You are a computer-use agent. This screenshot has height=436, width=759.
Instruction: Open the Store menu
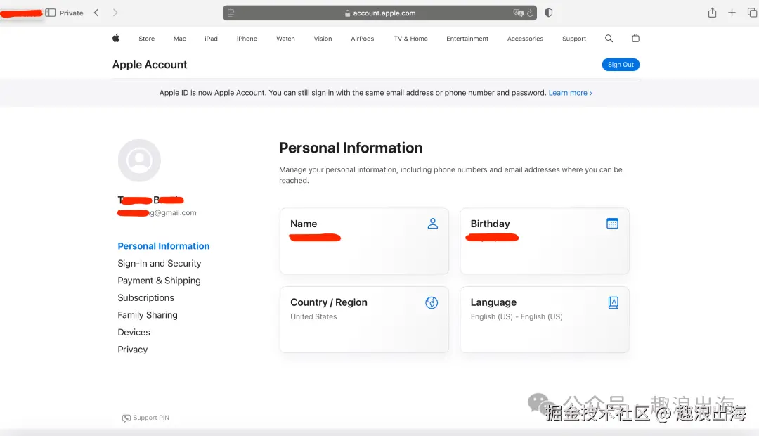[147, 39]
